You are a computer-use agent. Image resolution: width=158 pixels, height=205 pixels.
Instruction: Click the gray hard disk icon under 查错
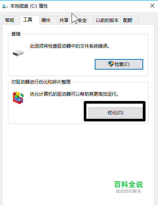[18, 53]
